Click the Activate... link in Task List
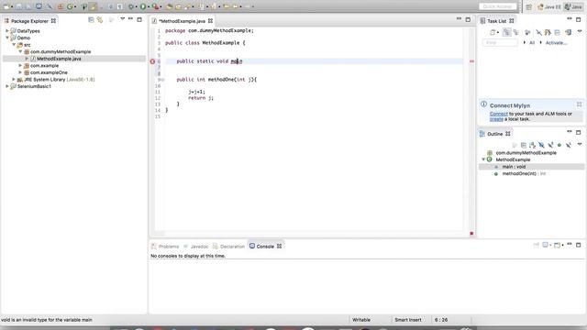587x330 pixels. click(x=556, y=43)
